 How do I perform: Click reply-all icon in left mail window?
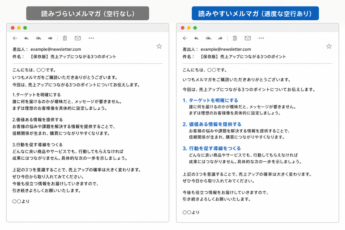point(39,38)
